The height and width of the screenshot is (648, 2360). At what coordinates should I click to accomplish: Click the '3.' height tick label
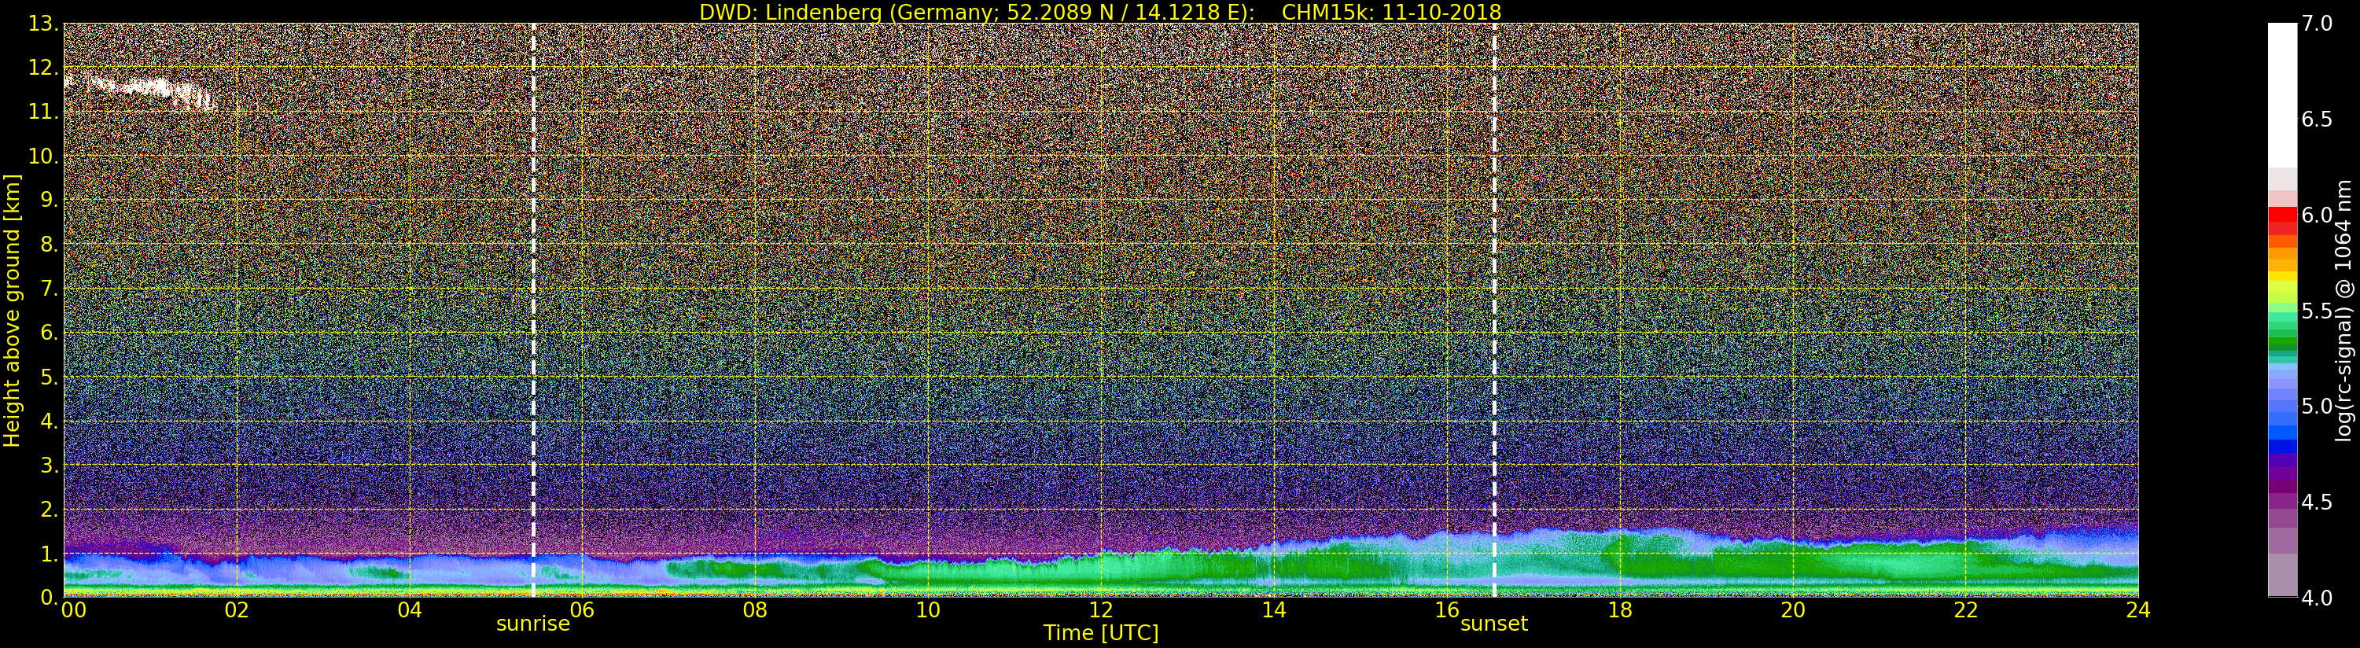tap(49, 465)
